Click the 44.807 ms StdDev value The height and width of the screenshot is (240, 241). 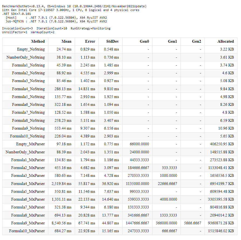110,223
